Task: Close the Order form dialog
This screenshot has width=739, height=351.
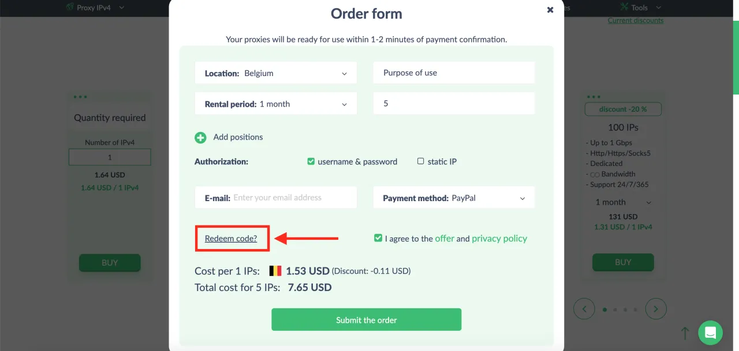Action: [550, 10]
